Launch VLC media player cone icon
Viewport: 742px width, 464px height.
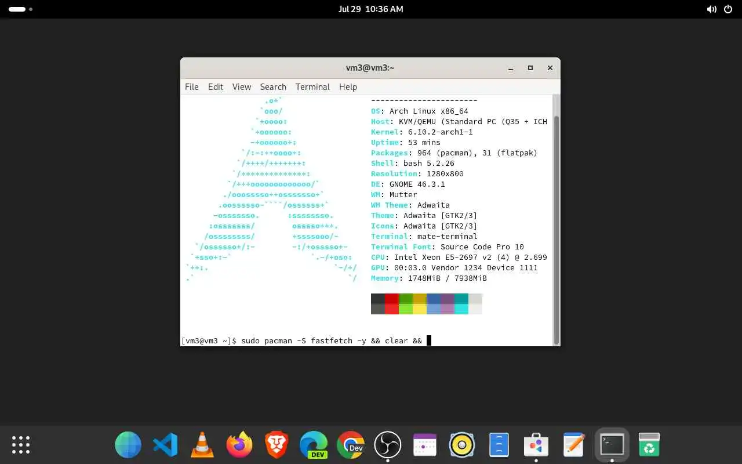pos(202,445)
